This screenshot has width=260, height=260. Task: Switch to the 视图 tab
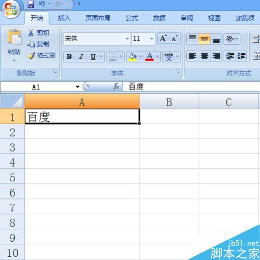tap(214, 18)
